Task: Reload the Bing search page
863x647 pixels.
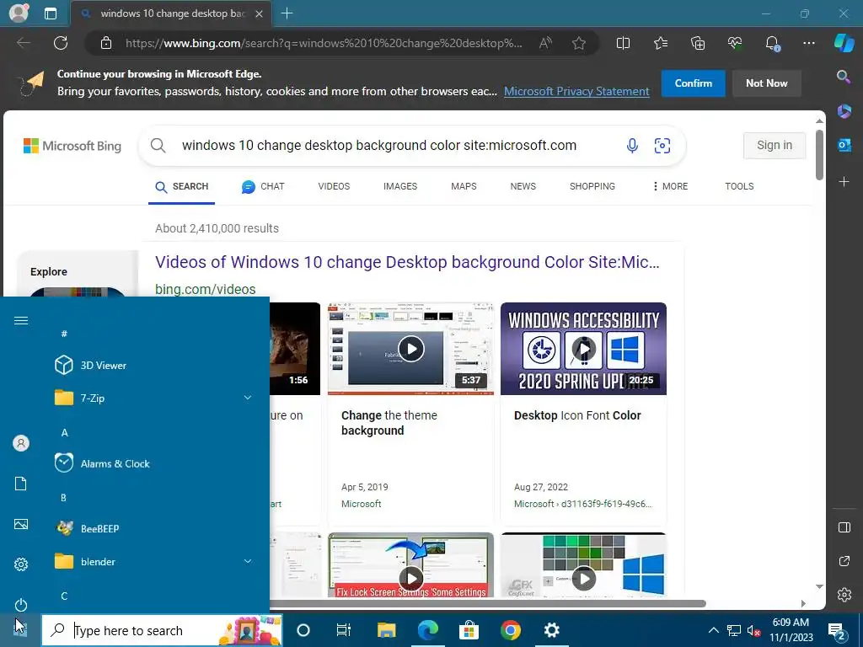Action: 61,43
